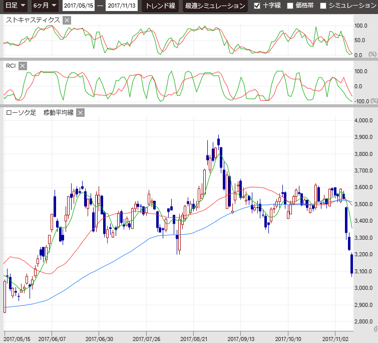The image size is (378, 343).
Task: Click the トレンド線 button
Action: click(x=160, y=6)
